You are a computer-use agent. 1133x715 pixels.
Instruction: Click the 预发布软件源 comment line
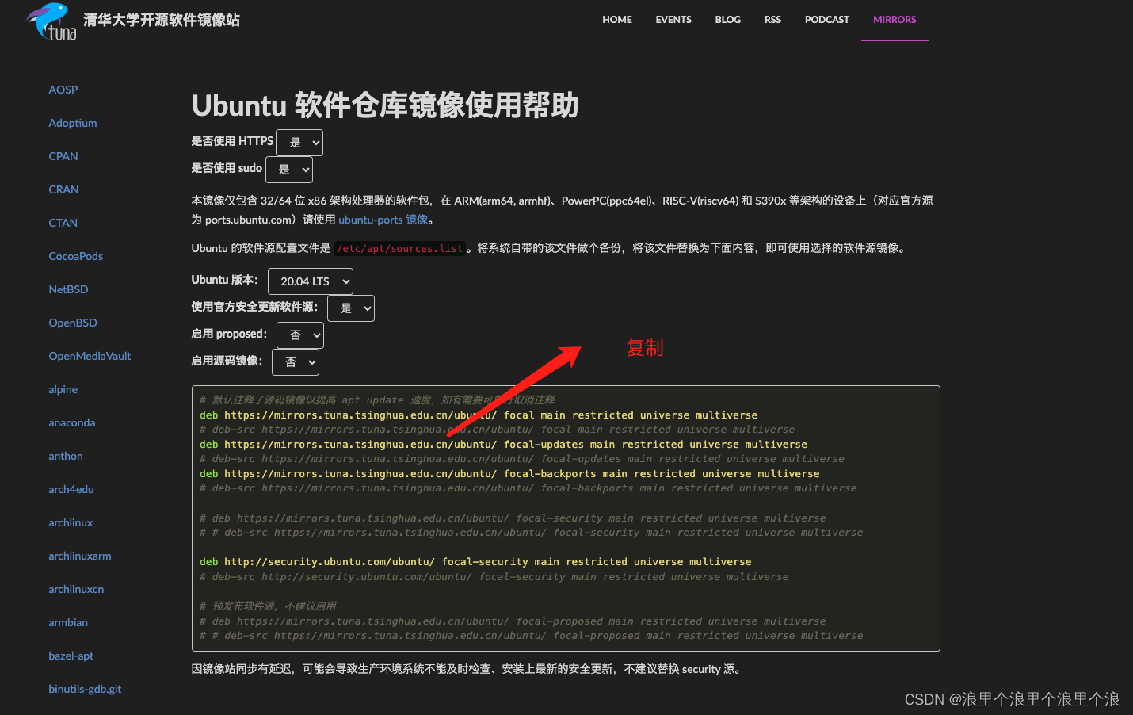click(268, 606)
